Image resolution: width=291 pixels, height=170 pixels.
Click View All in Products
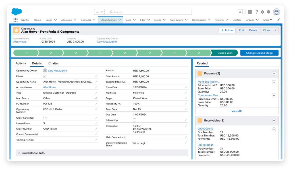coord(236,111)
